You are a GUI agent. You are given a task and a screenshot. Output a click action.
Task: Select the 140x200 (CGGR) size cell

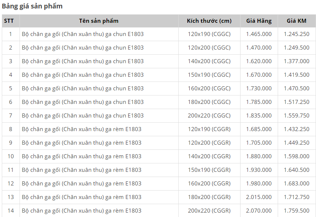(x=209, y=156)
